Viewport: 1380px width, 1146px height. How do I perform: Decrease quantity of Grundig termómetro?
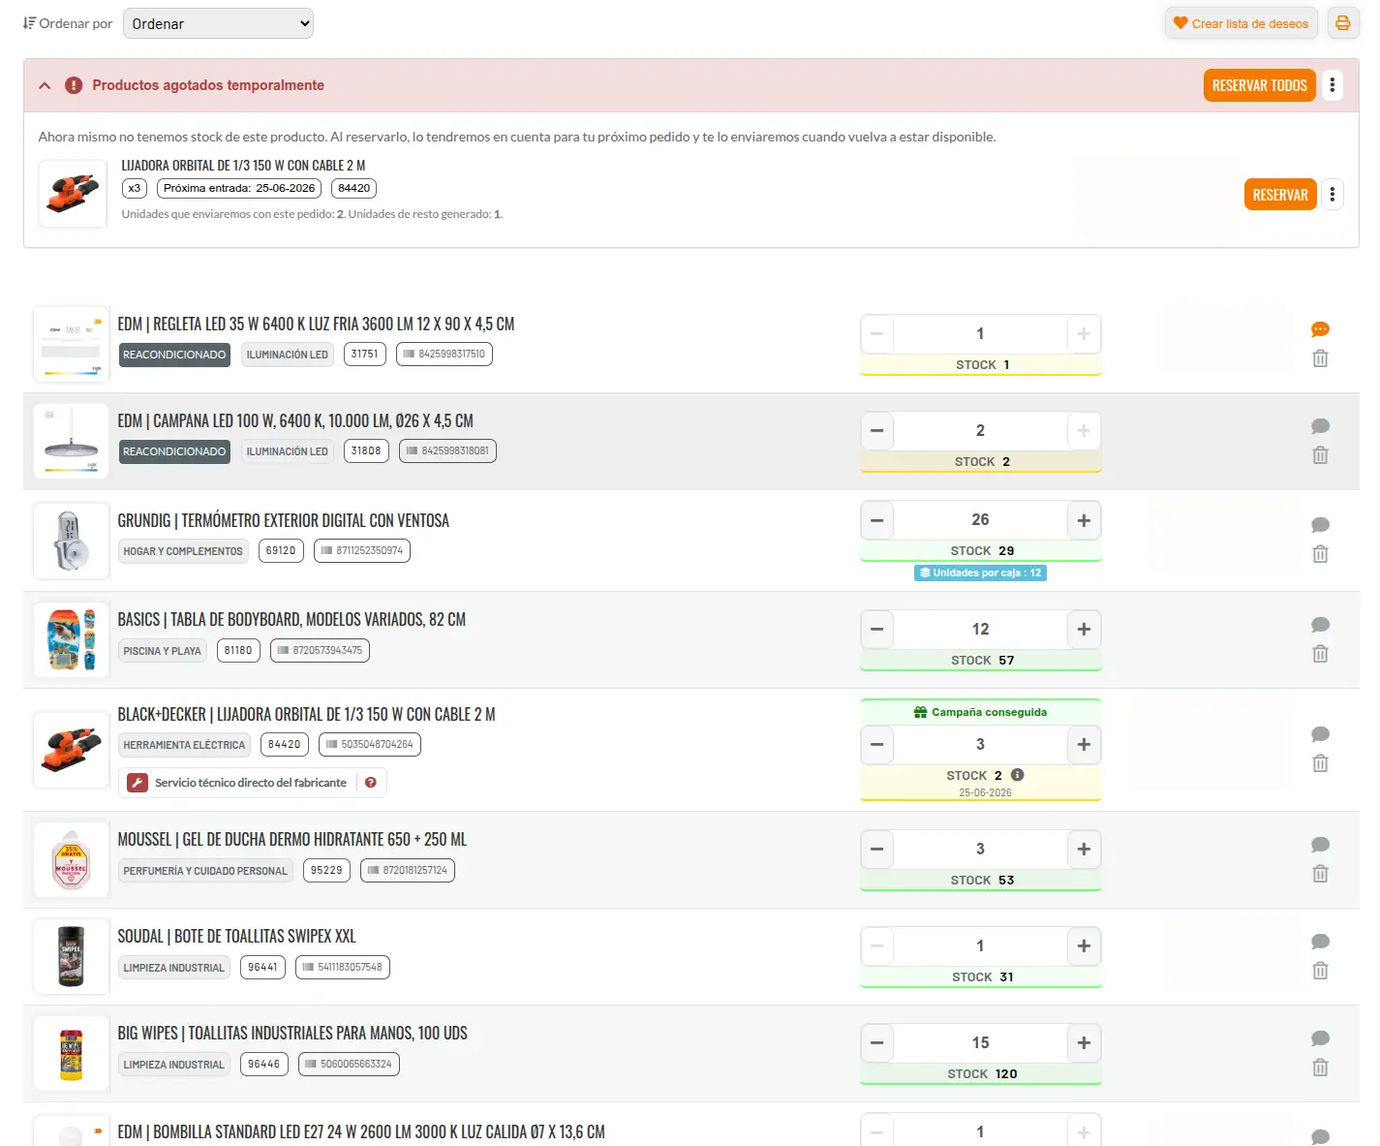click(x=876, y=520)
